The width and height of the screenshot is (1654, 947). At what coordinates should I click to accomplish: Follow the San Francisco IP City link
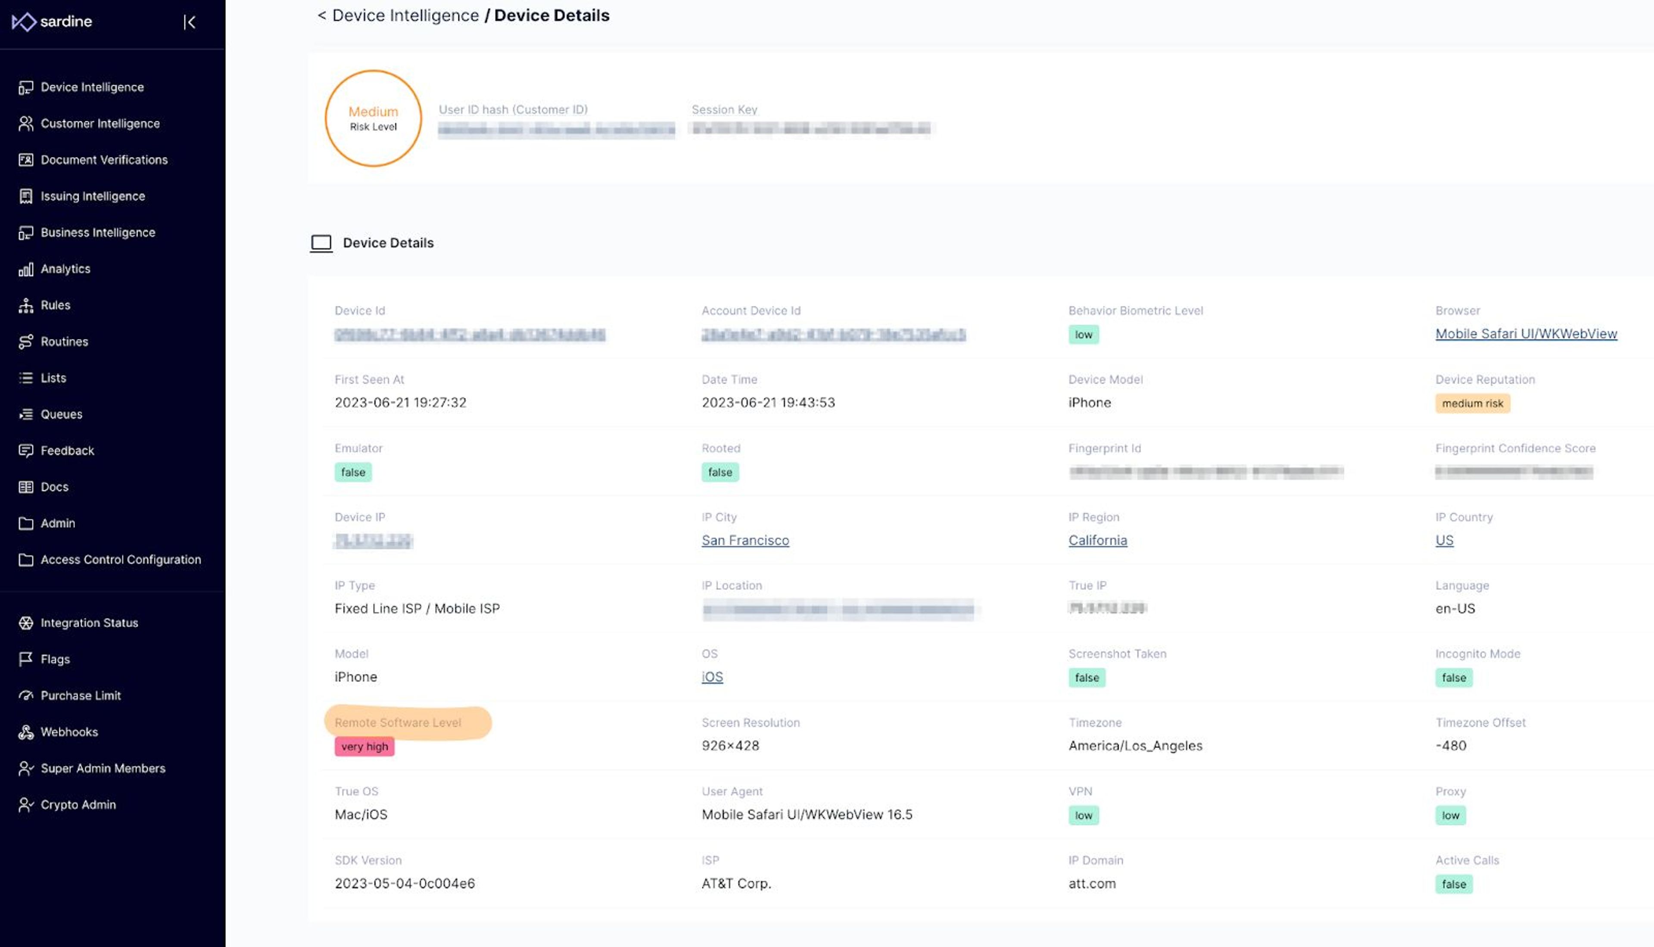[x=745, y=540]
